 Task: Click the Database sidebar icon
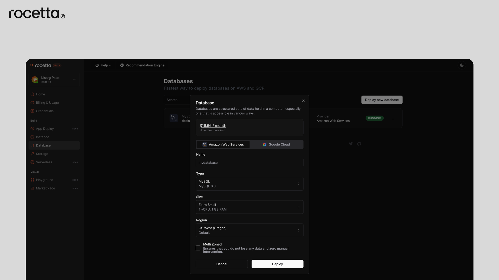point(32,145)
